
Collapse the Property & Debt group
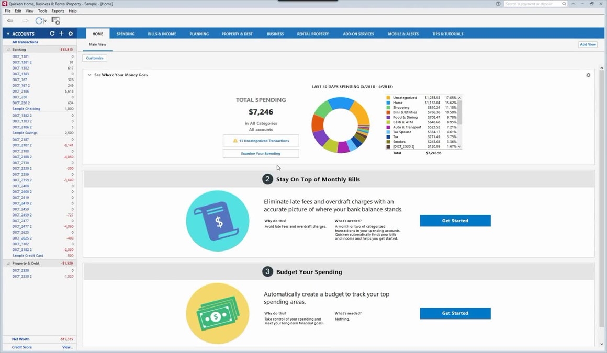pyautogui.click(x=8, y=264)
